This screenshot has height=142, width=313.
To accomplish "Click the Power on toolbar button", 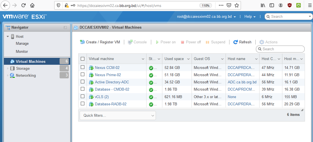I will (x=165, y=42).
